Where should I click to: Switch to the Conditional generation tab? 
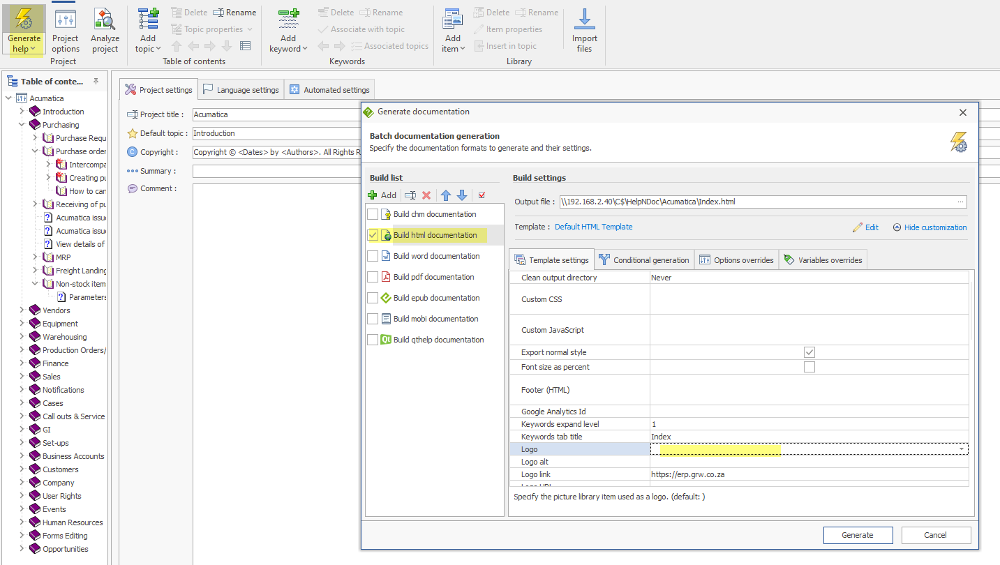pyautogui.click(x=643, y=260)
